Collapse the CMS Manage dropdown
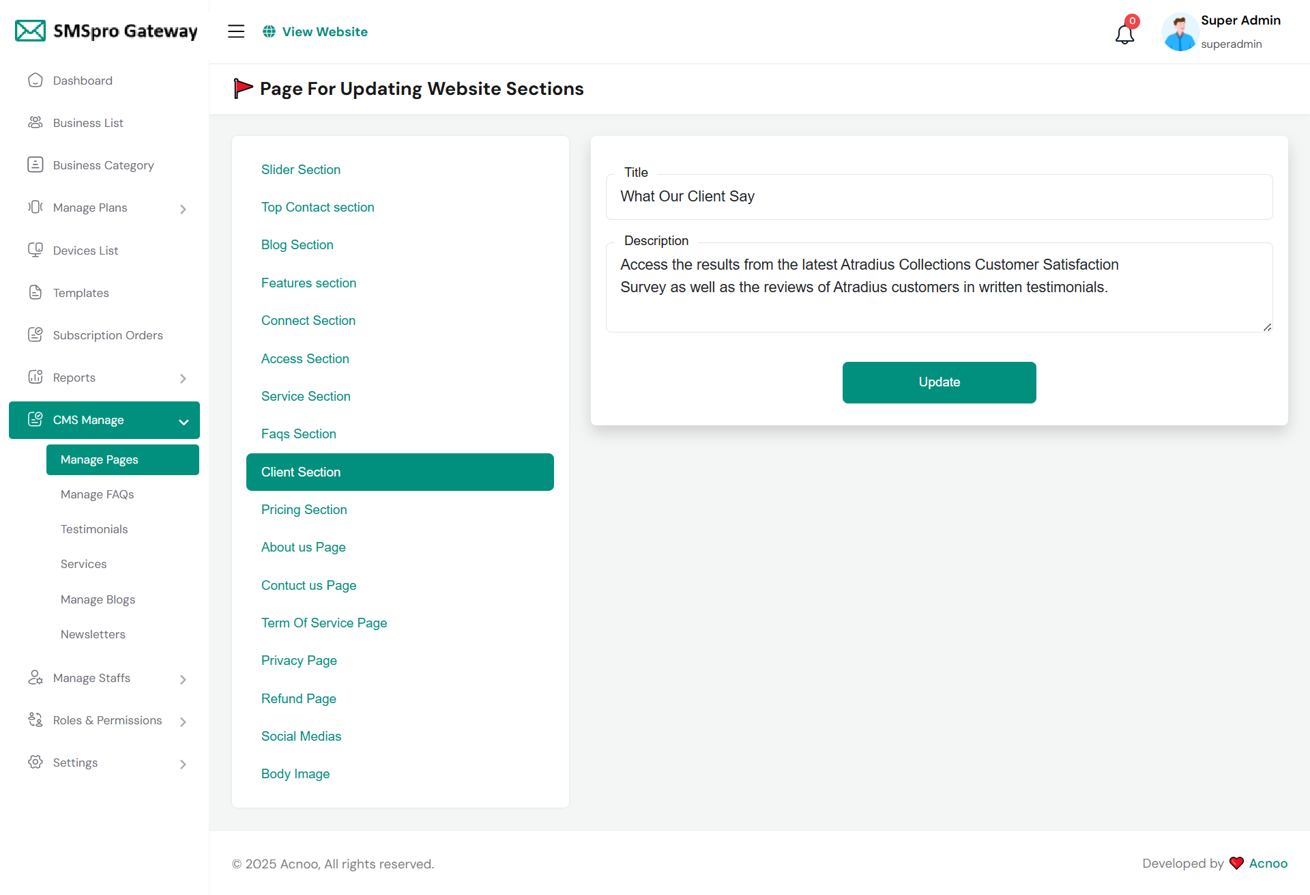1310x895 pixels. [x=184, y=422]
